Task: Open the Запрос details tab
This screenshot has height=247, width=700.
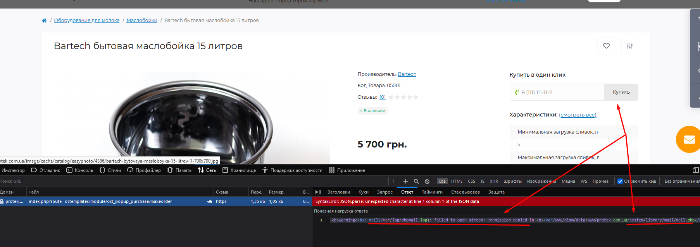Action: (385, 192)
